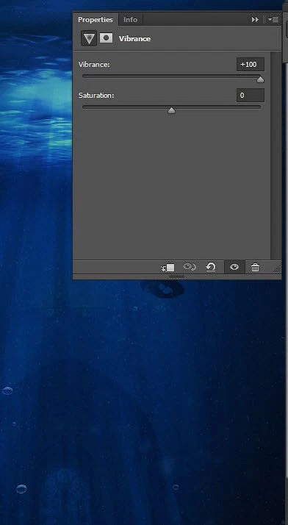Switch to the Info tab
Viewport: 288px width, 525px height.
(131, 20)
